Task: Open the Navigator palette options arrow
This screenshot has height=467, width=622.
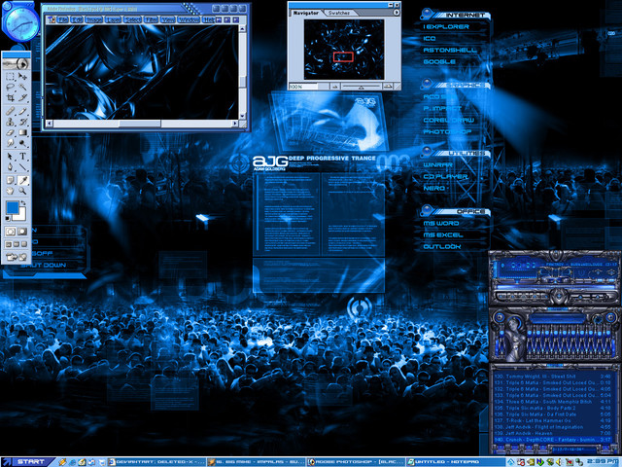Action: coord(397,13)
